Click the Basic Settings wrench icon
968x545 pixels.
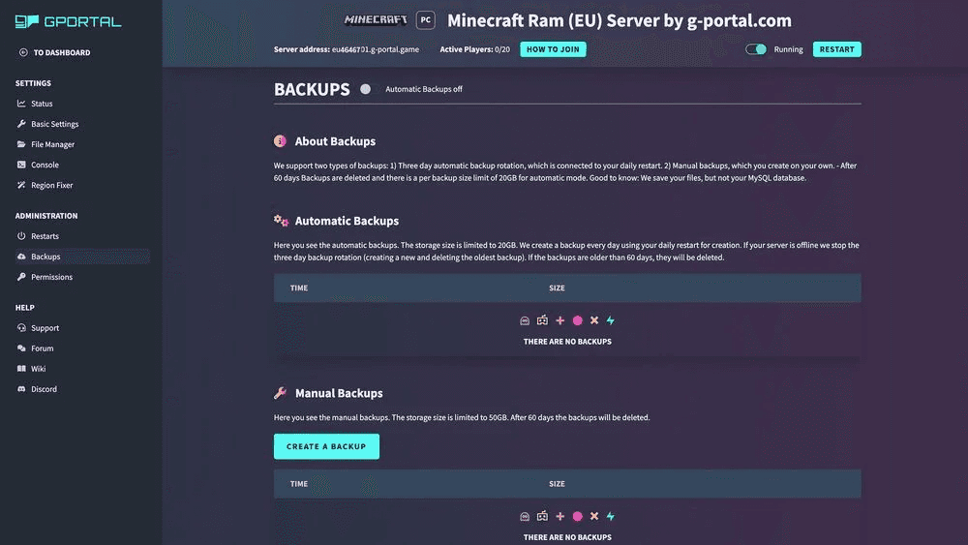pyautogui.click(x=21, y=124)
